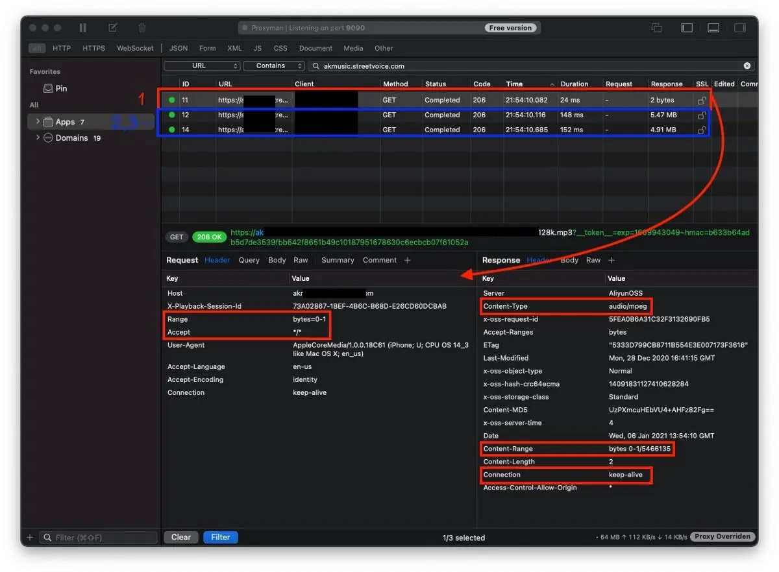Screen dimensions: 779x572
Task: Toggle the right panel layout icon
Action: pos(739,28)
